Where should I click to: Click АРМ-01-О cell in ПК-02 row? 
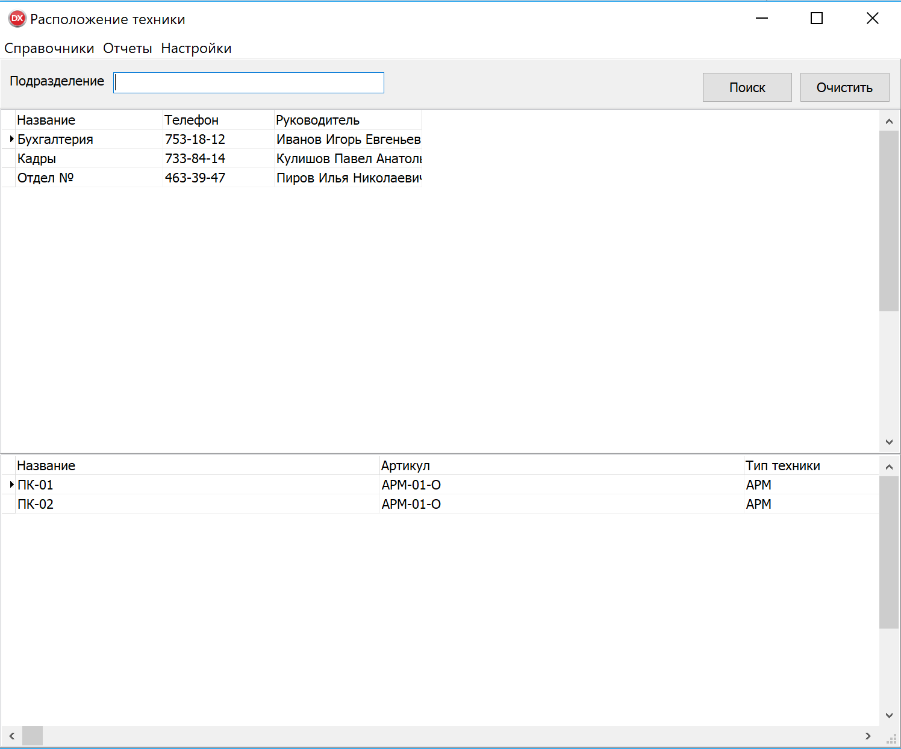point(562,504)
